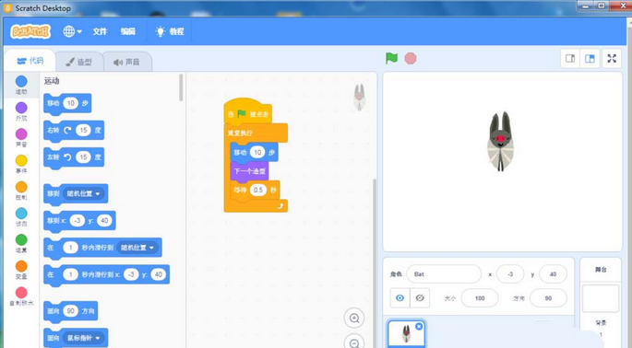632x348 pixels.
Task: Select the yellow Events block category
Action: 21,164
